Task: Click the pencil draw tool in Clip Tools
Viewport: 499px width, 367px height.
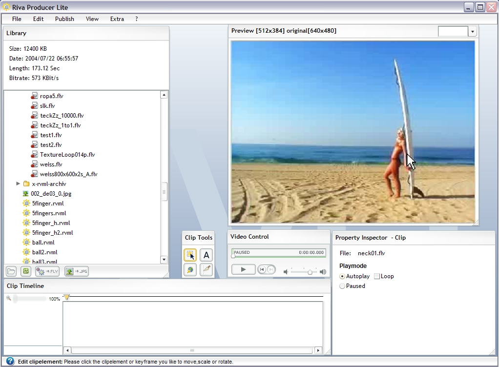Action: (x=206, y=270)
